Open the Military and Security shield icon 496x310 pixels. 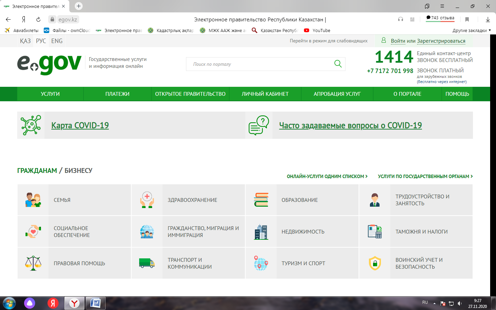tap(375, 263)
